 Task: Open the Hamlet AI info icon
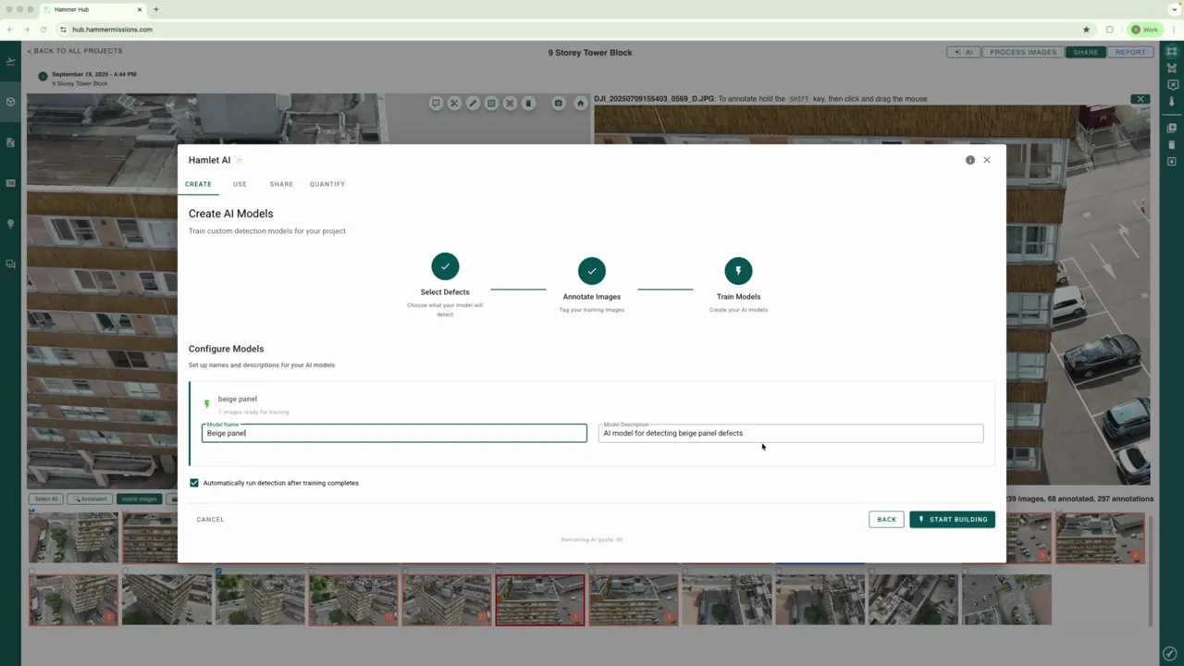[x=969, y=160]
